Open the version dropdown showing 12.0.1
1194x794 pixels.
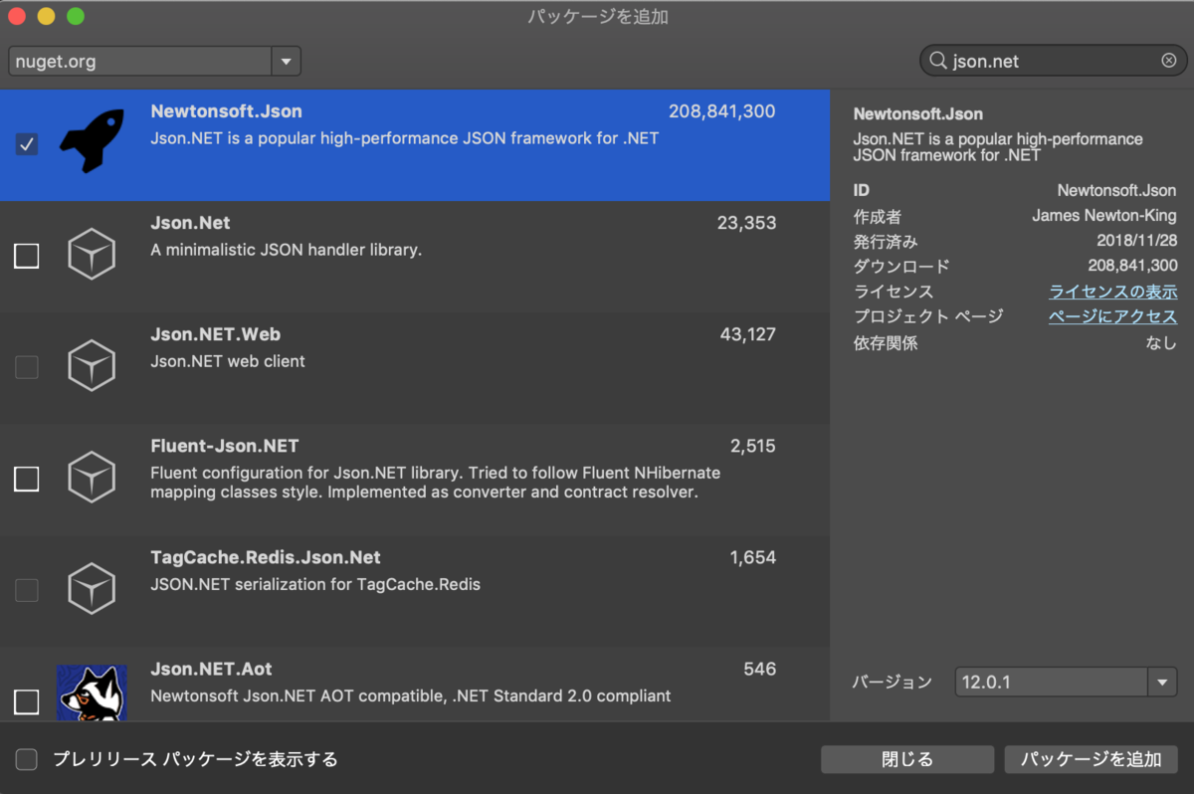coord(1161,682)
